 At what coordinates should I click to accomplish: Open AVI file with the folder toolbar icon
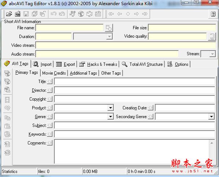pos(9,14)
